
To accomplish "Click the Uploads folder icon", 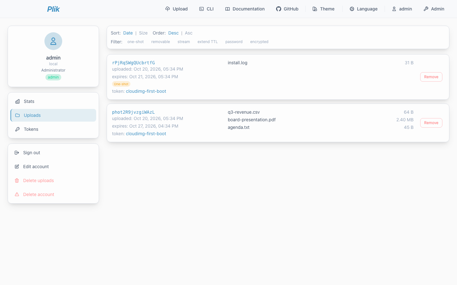I will [17, 115].
